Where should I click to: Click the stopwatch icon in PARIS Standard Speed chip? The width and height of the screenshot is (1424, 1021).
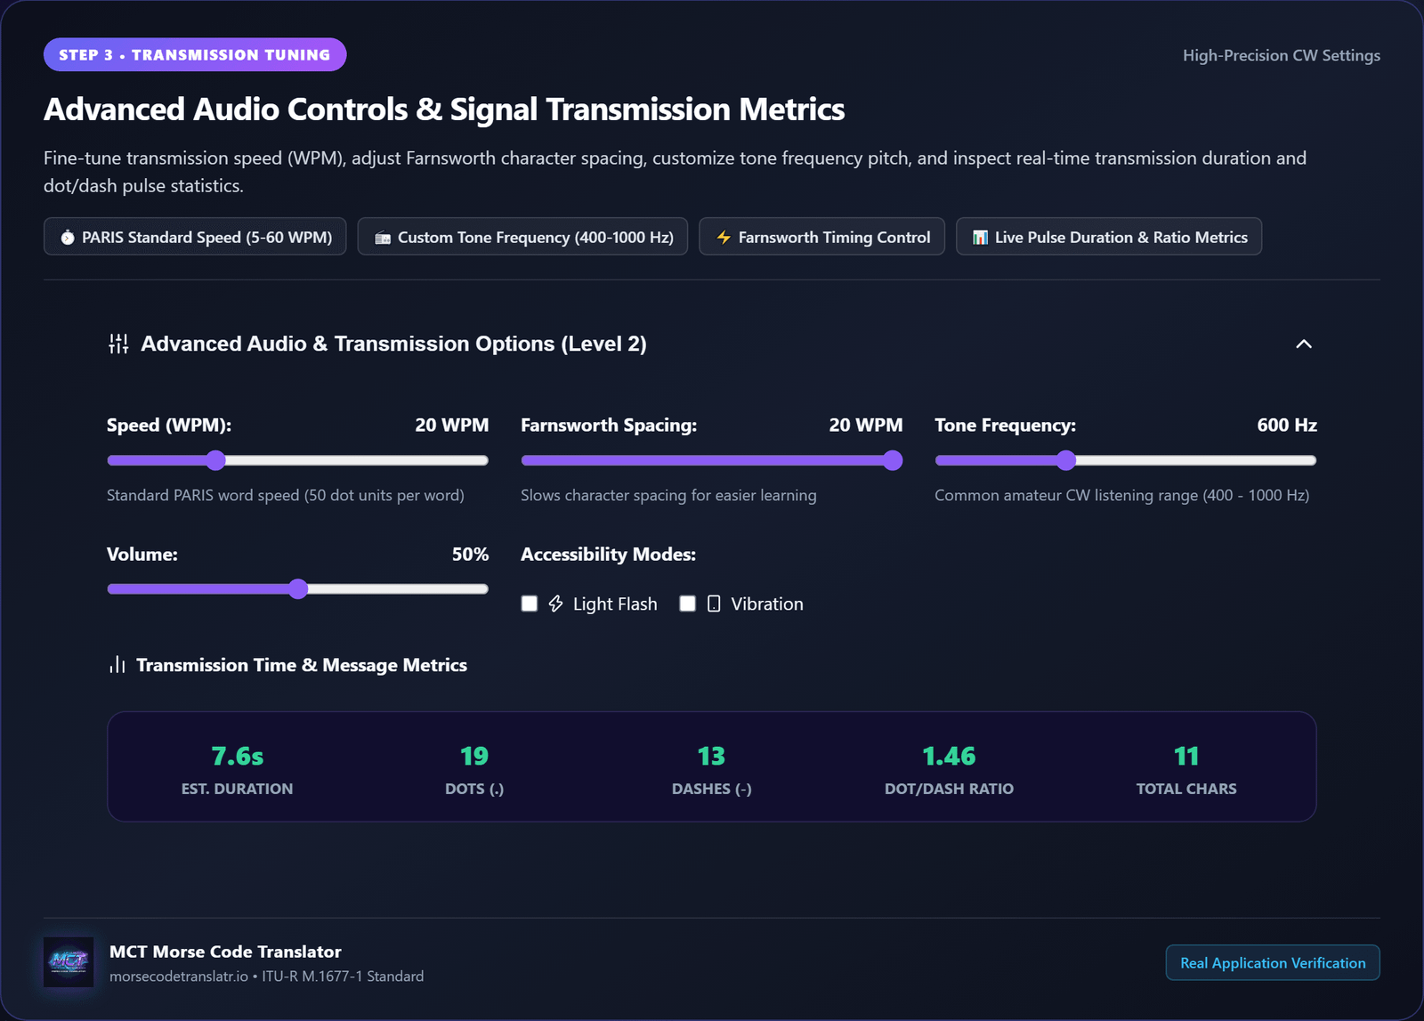tap(68, 238)
